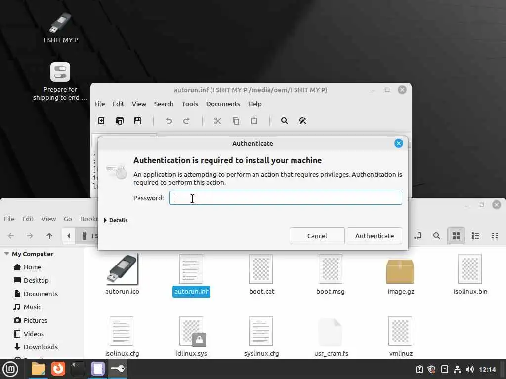This screenshot has height=379, width=506.
Task: Select authentication dialog key icon in taskbar
Action: [118, 369]
